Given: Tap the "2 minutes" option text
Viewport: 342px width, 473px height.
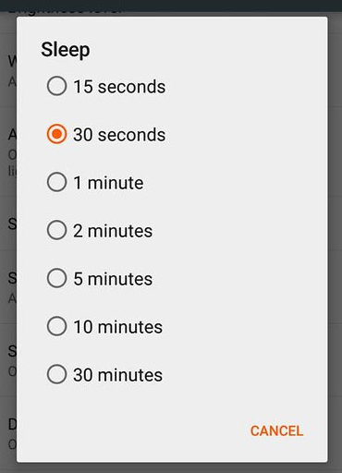Looking at the screenshot, I should click(113, 231).
